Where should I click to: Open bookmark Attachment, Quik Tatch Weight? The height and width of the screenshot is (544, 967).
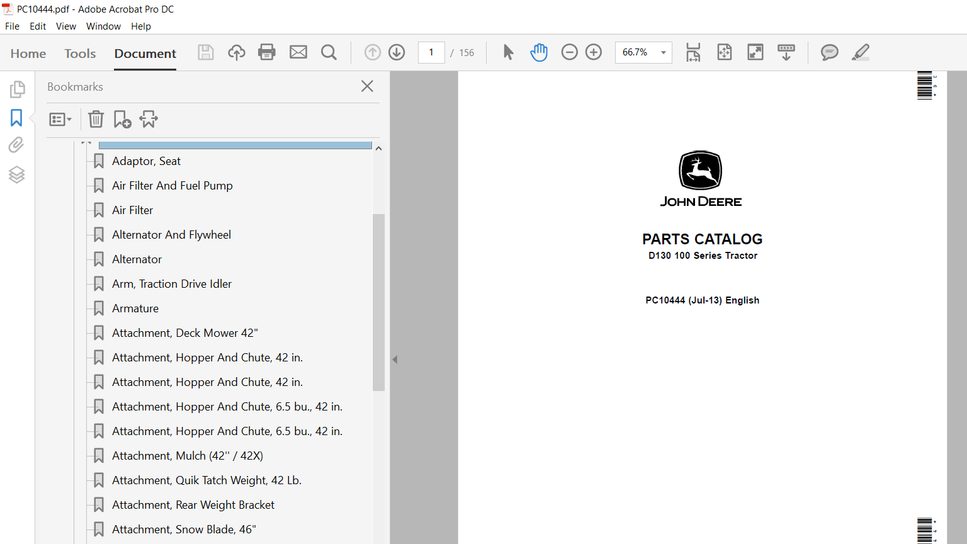coord(206,480)
